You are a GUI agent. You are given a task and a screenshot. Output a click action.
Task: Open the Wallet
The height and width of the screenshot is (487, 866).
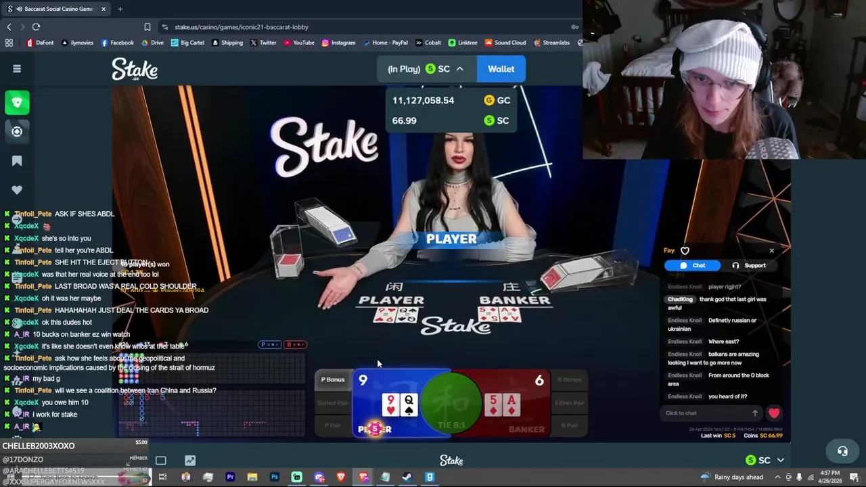pos(501,69)
